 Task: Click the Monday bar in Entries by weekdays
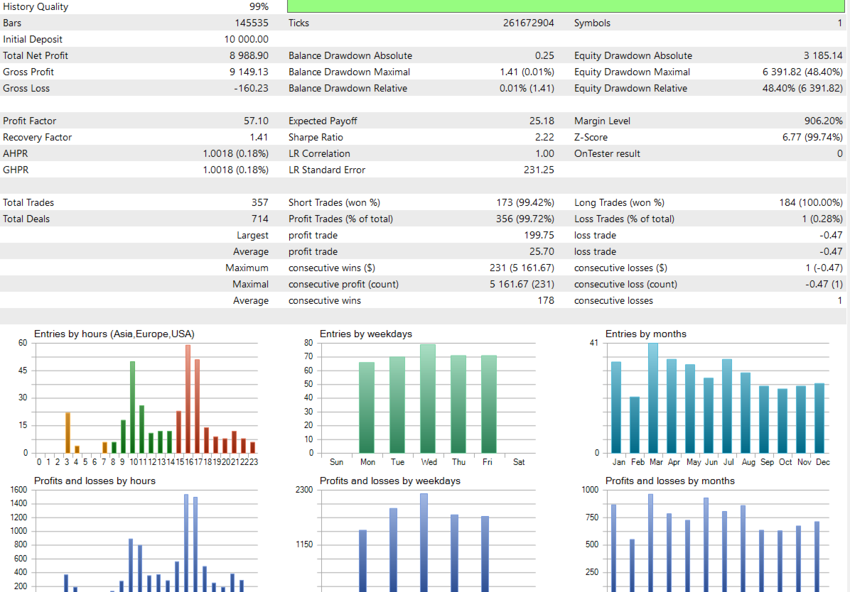[367, 407]
